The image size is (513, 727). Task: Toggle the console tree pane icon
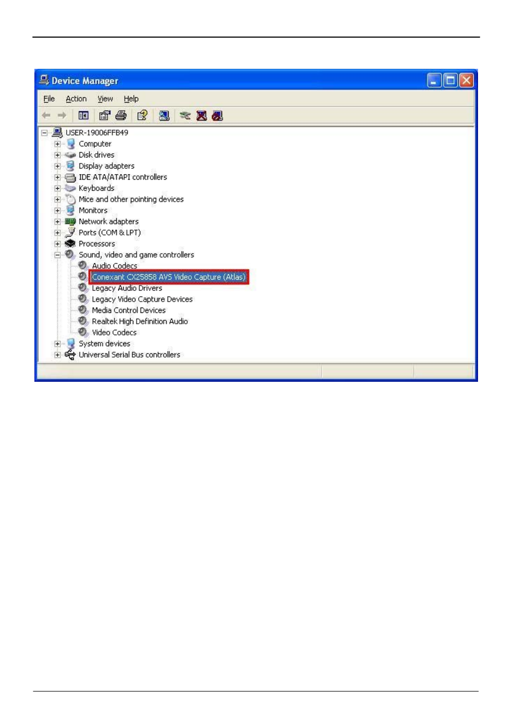[83, 116]
